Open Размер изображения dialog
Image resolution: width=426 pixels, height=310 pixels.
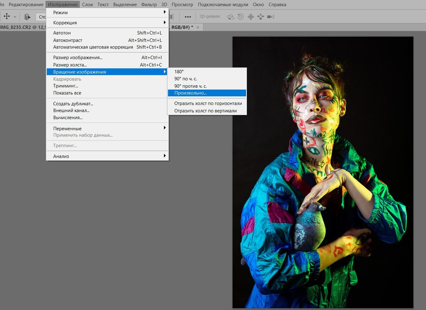pyautogui.click(x=108, y=58)
